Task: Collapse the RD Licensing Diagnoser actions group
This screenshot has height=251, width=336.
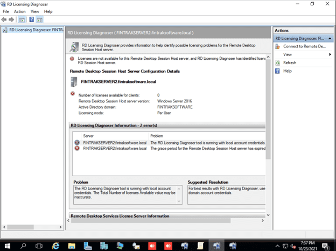Action: (330, 39)
